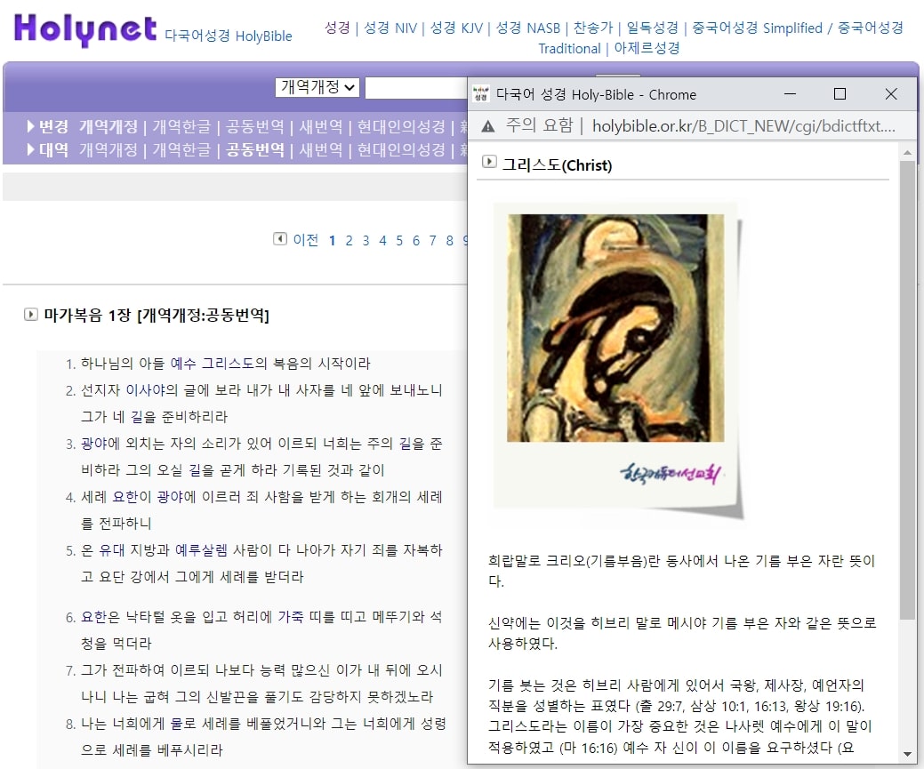Image resolution: width=924 pixels, height=769 pixels.
Task: Open the 아제르성경 link
Action: pos(647,48)
